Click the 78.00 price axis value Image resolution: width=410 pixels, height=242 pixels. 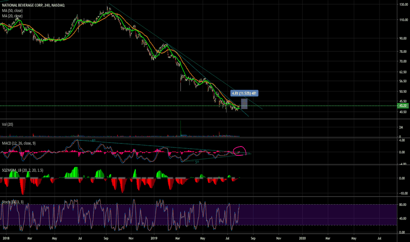403,51
